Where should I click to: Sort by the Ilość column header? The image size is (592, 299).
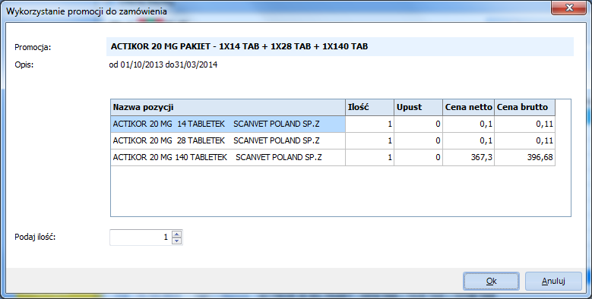click(x=369, y=108)
